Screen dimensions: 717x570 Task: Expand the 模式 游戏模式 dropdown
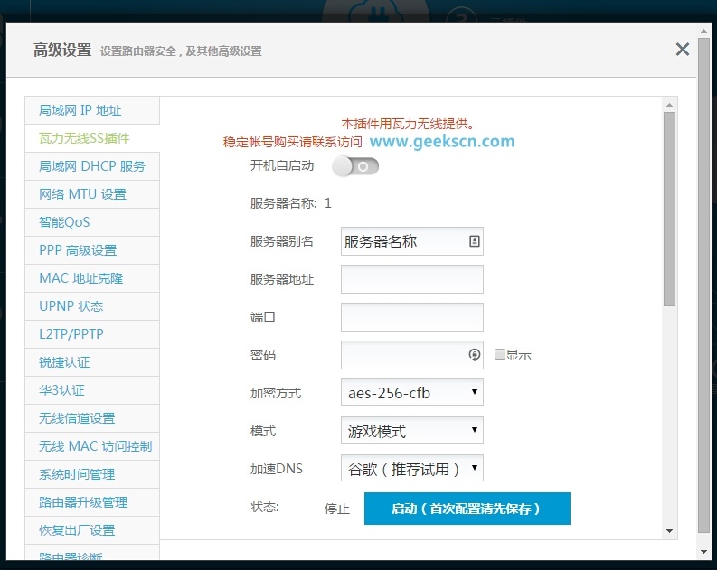coord(412,430)
